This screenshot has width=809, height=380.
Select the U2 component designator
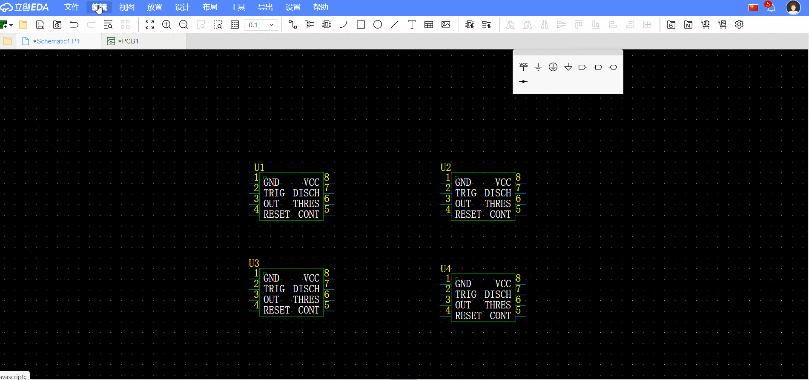point(445,167)
